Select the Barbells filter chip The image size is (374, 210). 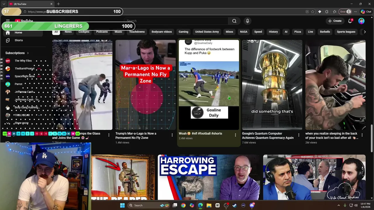point(325,32)
